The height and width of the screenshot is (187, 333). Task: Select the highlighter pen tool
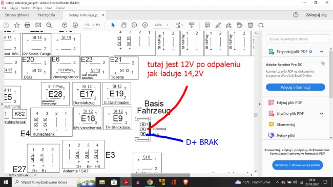click(218, 25)
